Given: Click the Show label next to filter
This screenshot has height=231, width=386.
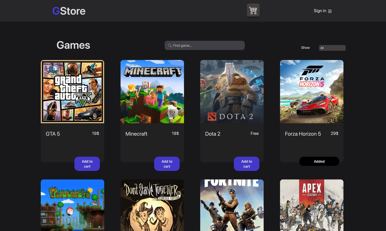Looking at the screenshot, I should pos(305,48).
